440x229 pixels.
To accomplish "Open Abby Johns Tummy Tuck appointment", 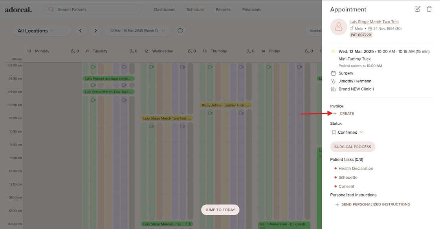I will [x=225, y=105].
